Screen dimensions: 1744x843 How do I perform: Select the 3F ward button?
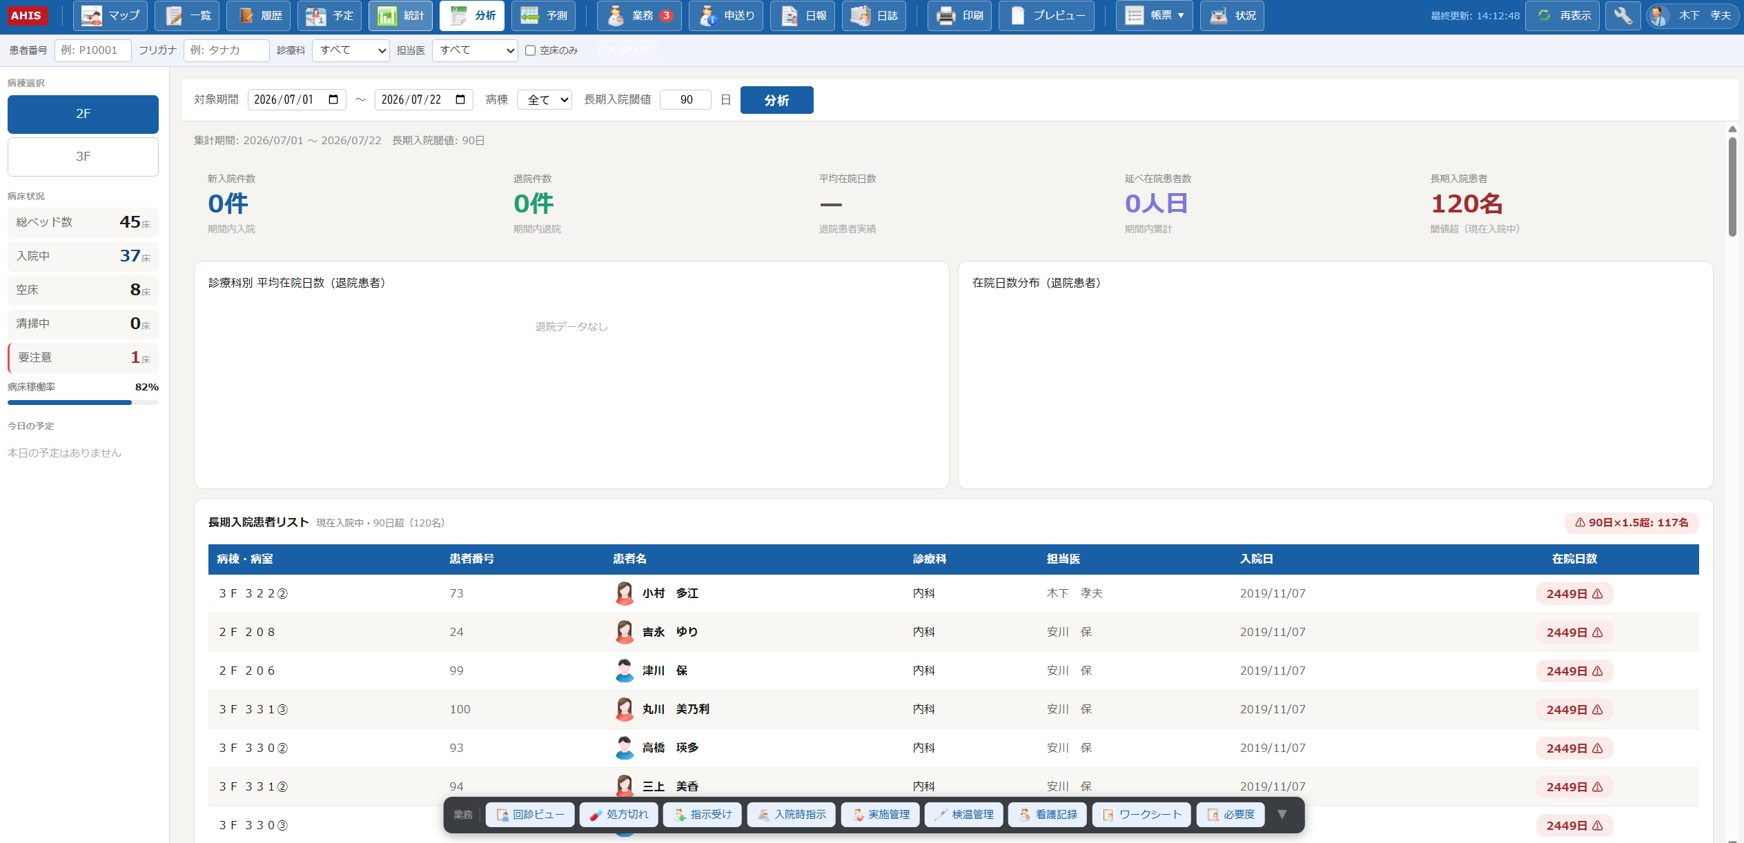coord(83,157)
